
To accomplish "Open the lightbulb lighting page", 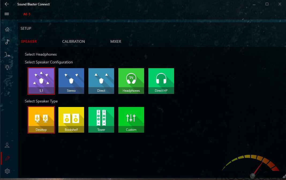I will 7,67.
